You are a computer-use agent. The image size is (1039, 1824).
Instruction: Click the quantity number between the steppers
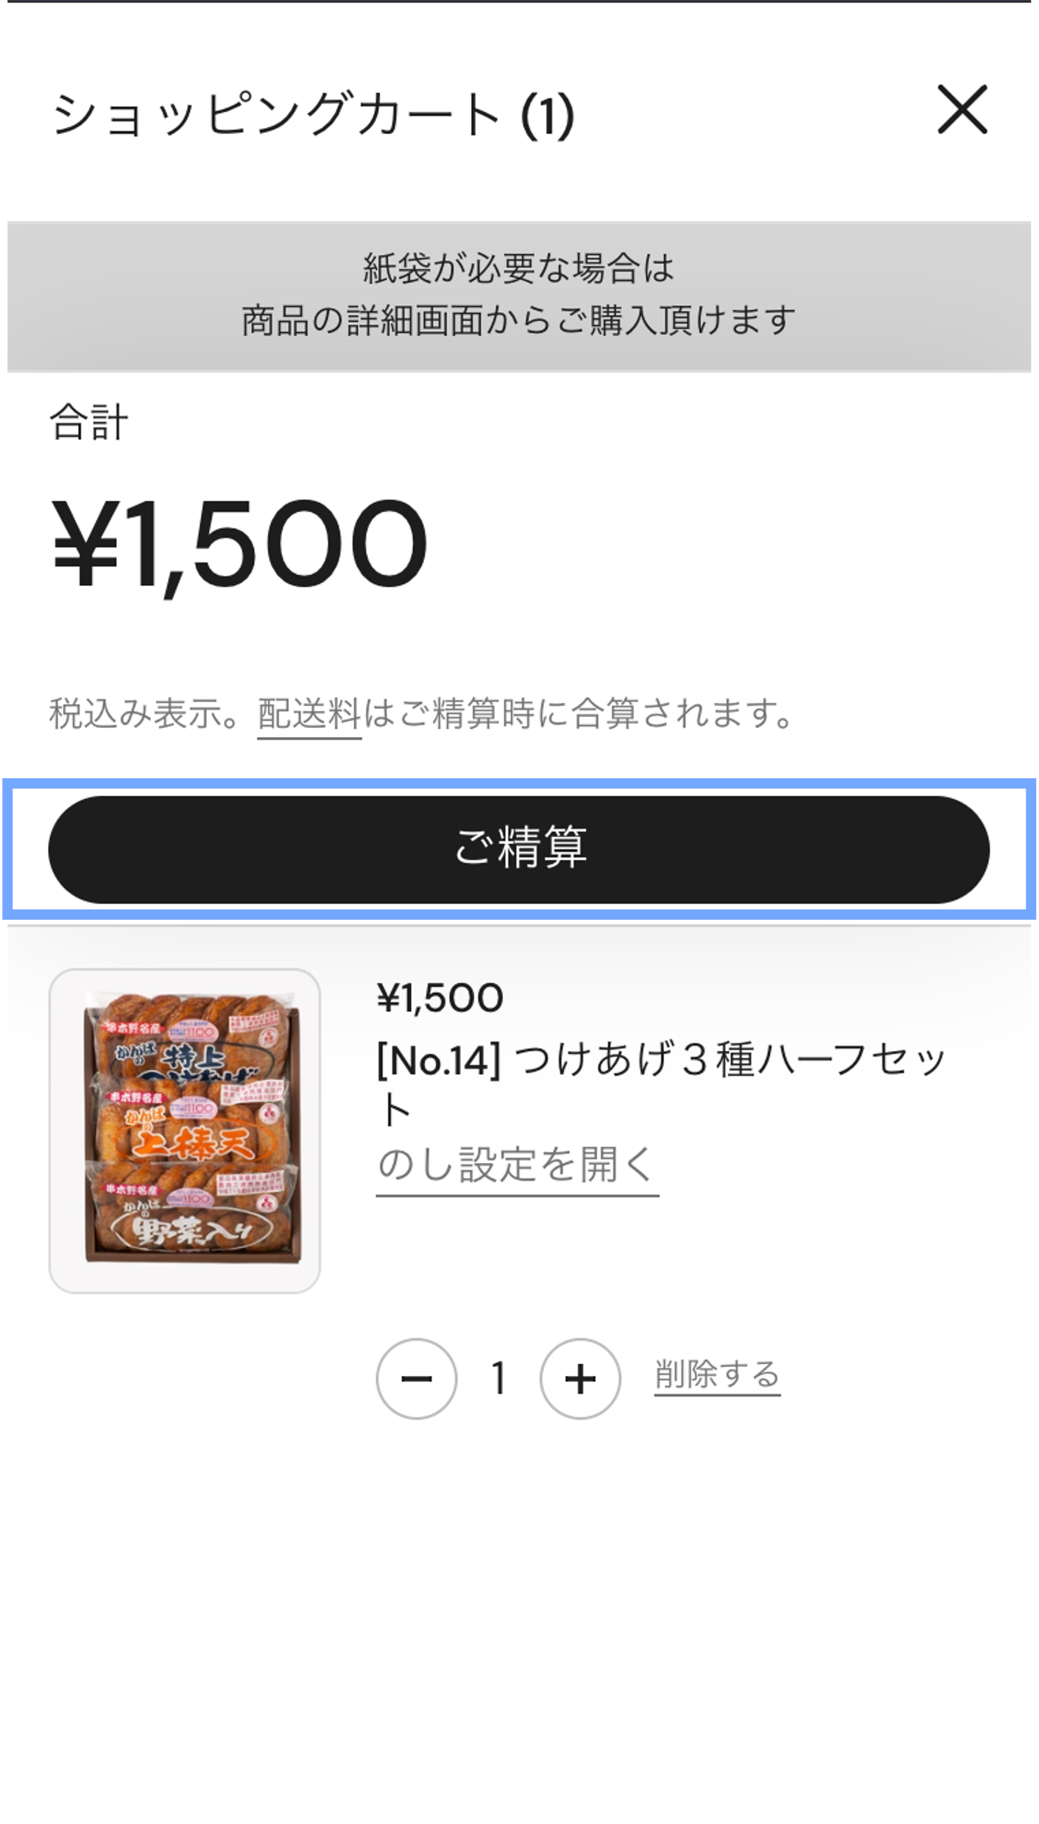pyautogui.click(x=499, y=1378)
